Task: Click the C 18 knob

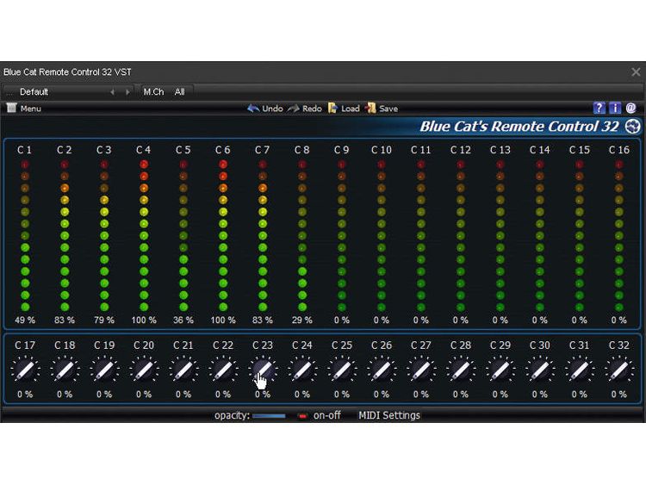Action: coord(65,370)
